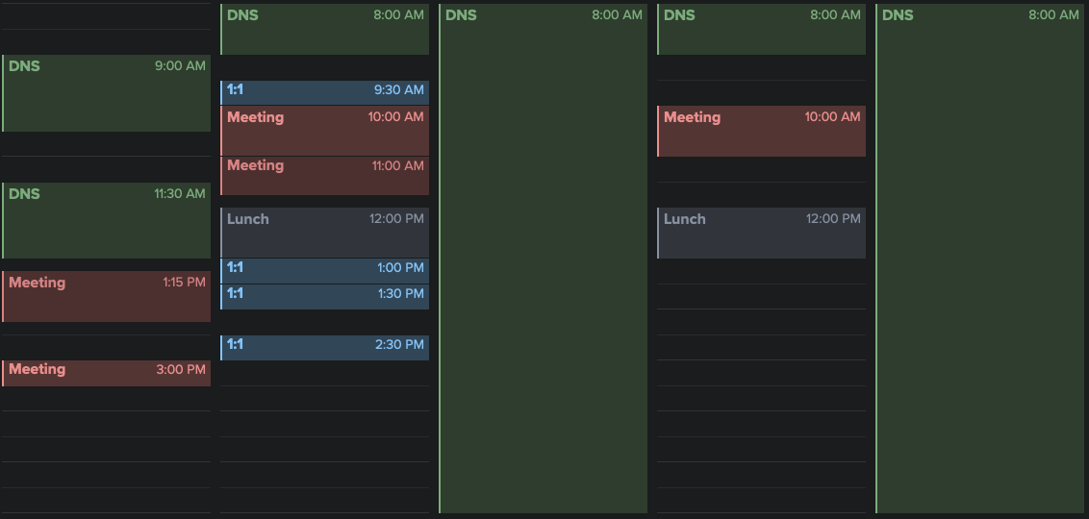This screenshot has width=1089, height=519.
Task: Open the 9:00 AM DNS event
Action: coord(106,93)
